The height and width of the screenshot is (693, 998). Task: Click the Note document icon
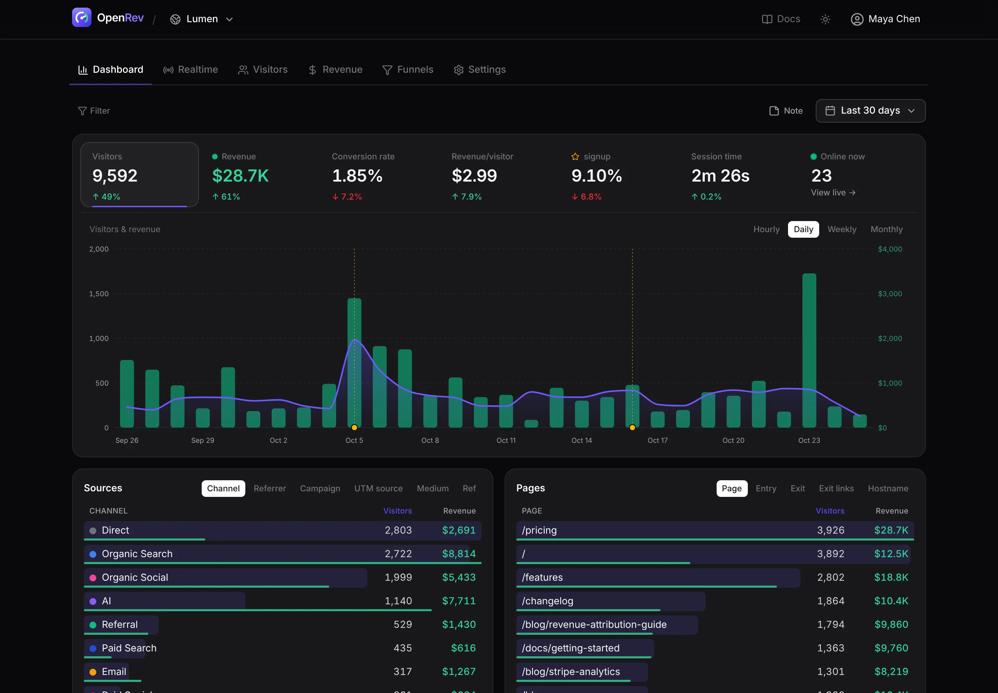pyautogui.click(x=774, y=111)
